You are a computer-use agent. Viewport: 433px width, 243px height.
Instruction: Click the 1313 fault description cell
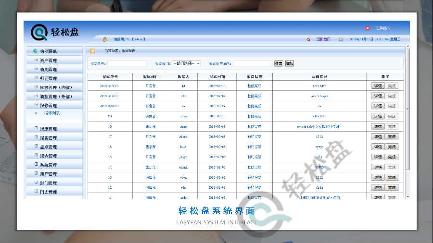(319, 137)
